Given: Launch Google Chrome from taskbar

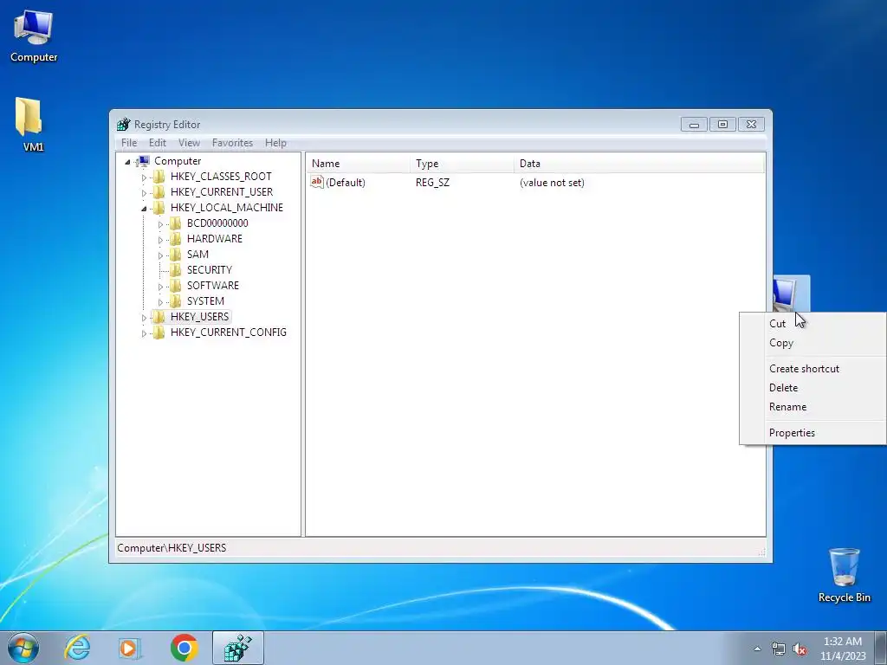Looking at the screenshot, I should coord(184,648).
